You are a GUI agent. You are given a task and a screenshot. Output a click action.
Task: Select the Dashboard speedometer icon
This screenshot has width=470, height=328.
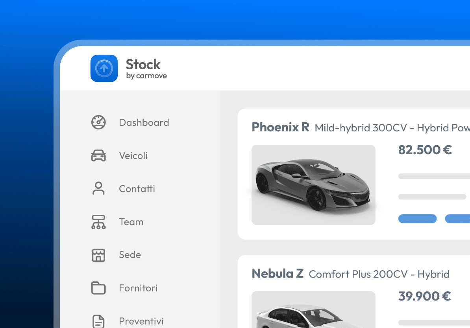click(98, 122)
